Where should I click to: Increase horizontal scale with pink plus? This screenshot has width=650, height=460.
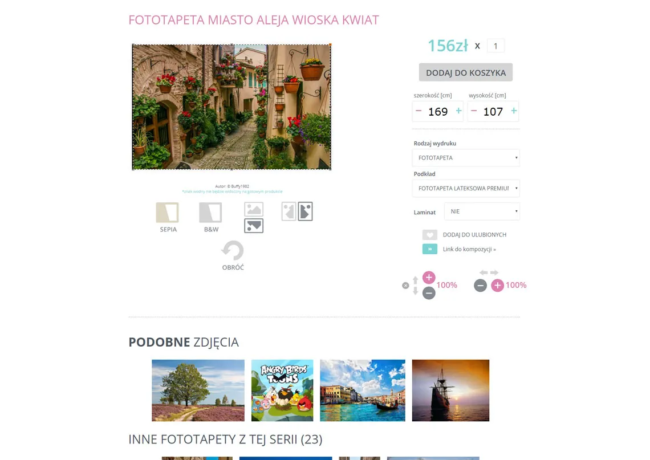[497, 285]
